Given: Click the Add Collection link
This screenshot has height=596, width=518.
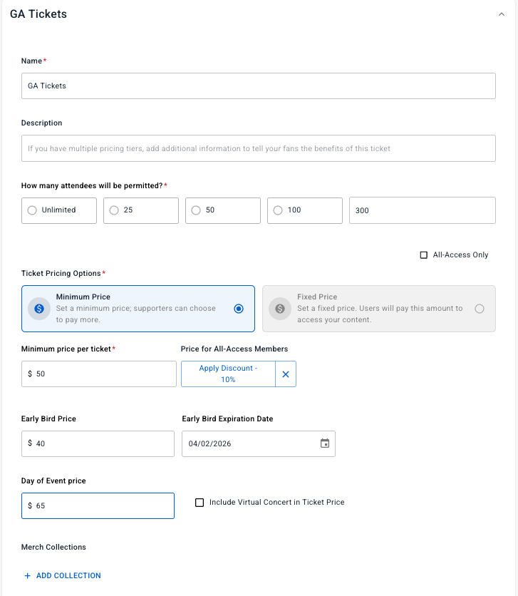Looking at the screenshot, I should [x=63, y=575].
